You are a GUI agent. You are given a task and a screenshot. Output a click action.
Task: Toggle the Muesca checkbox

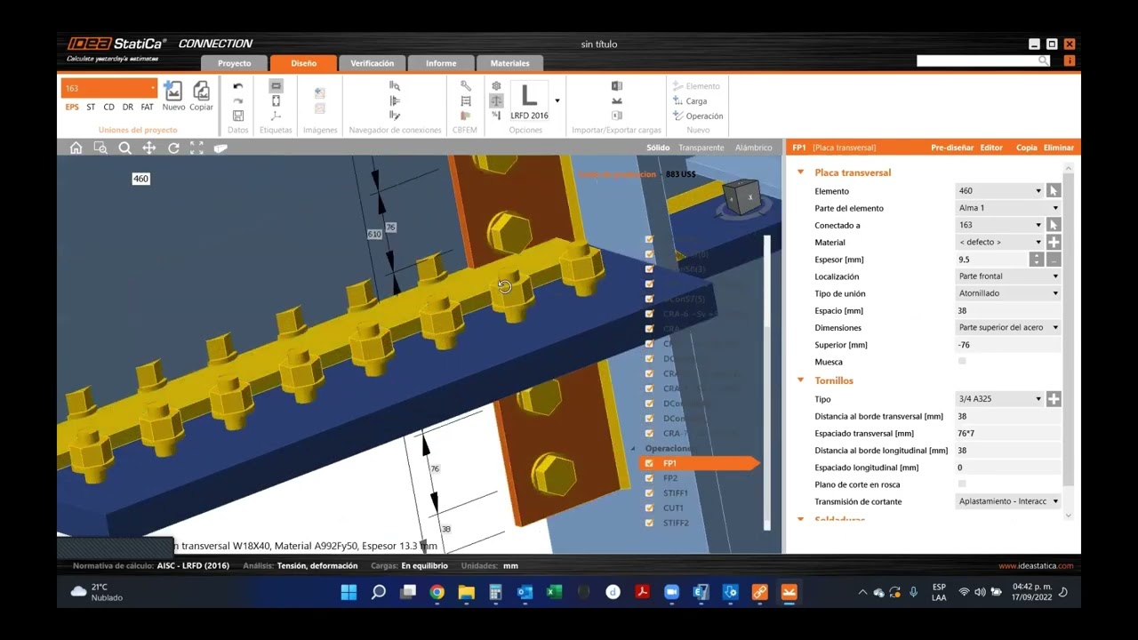click(962, 362)
